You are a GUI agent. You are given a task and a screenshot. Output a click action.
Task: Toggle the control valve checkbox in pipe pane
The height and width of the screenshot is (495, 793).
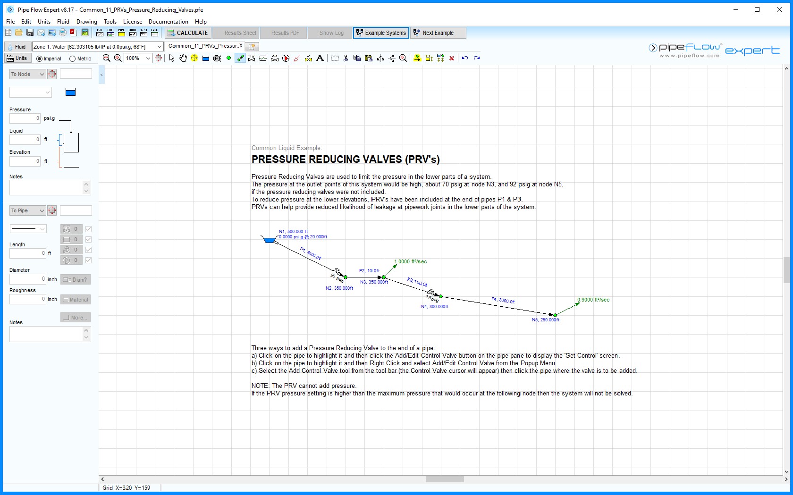pyautogui.click(x=88, y=250)
